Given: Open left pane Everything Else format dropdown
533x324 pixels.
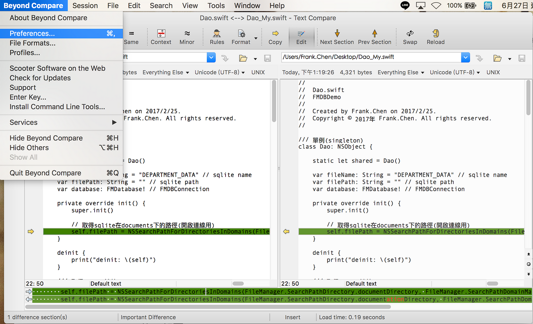Looking at the screenshot, I should (x=166, y=72).
